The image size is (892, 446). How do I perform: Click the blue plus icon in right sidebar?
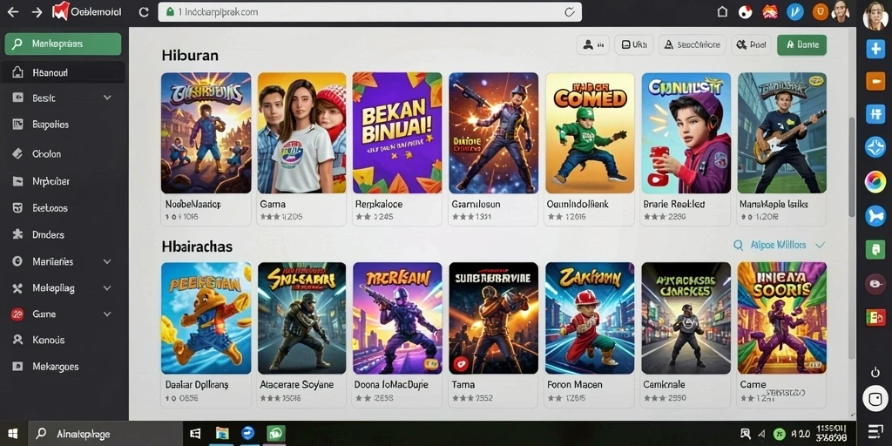[875, 49]
